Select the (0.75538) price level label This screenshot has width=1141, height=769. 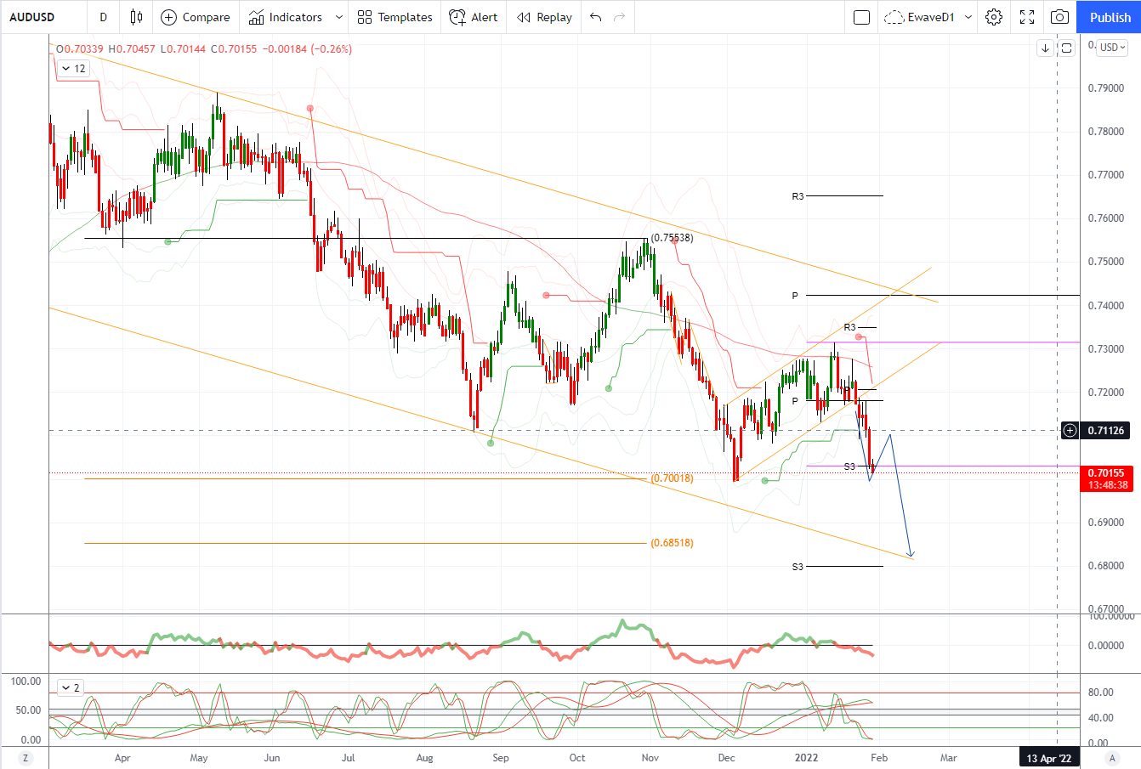click(x=672, y=238)
